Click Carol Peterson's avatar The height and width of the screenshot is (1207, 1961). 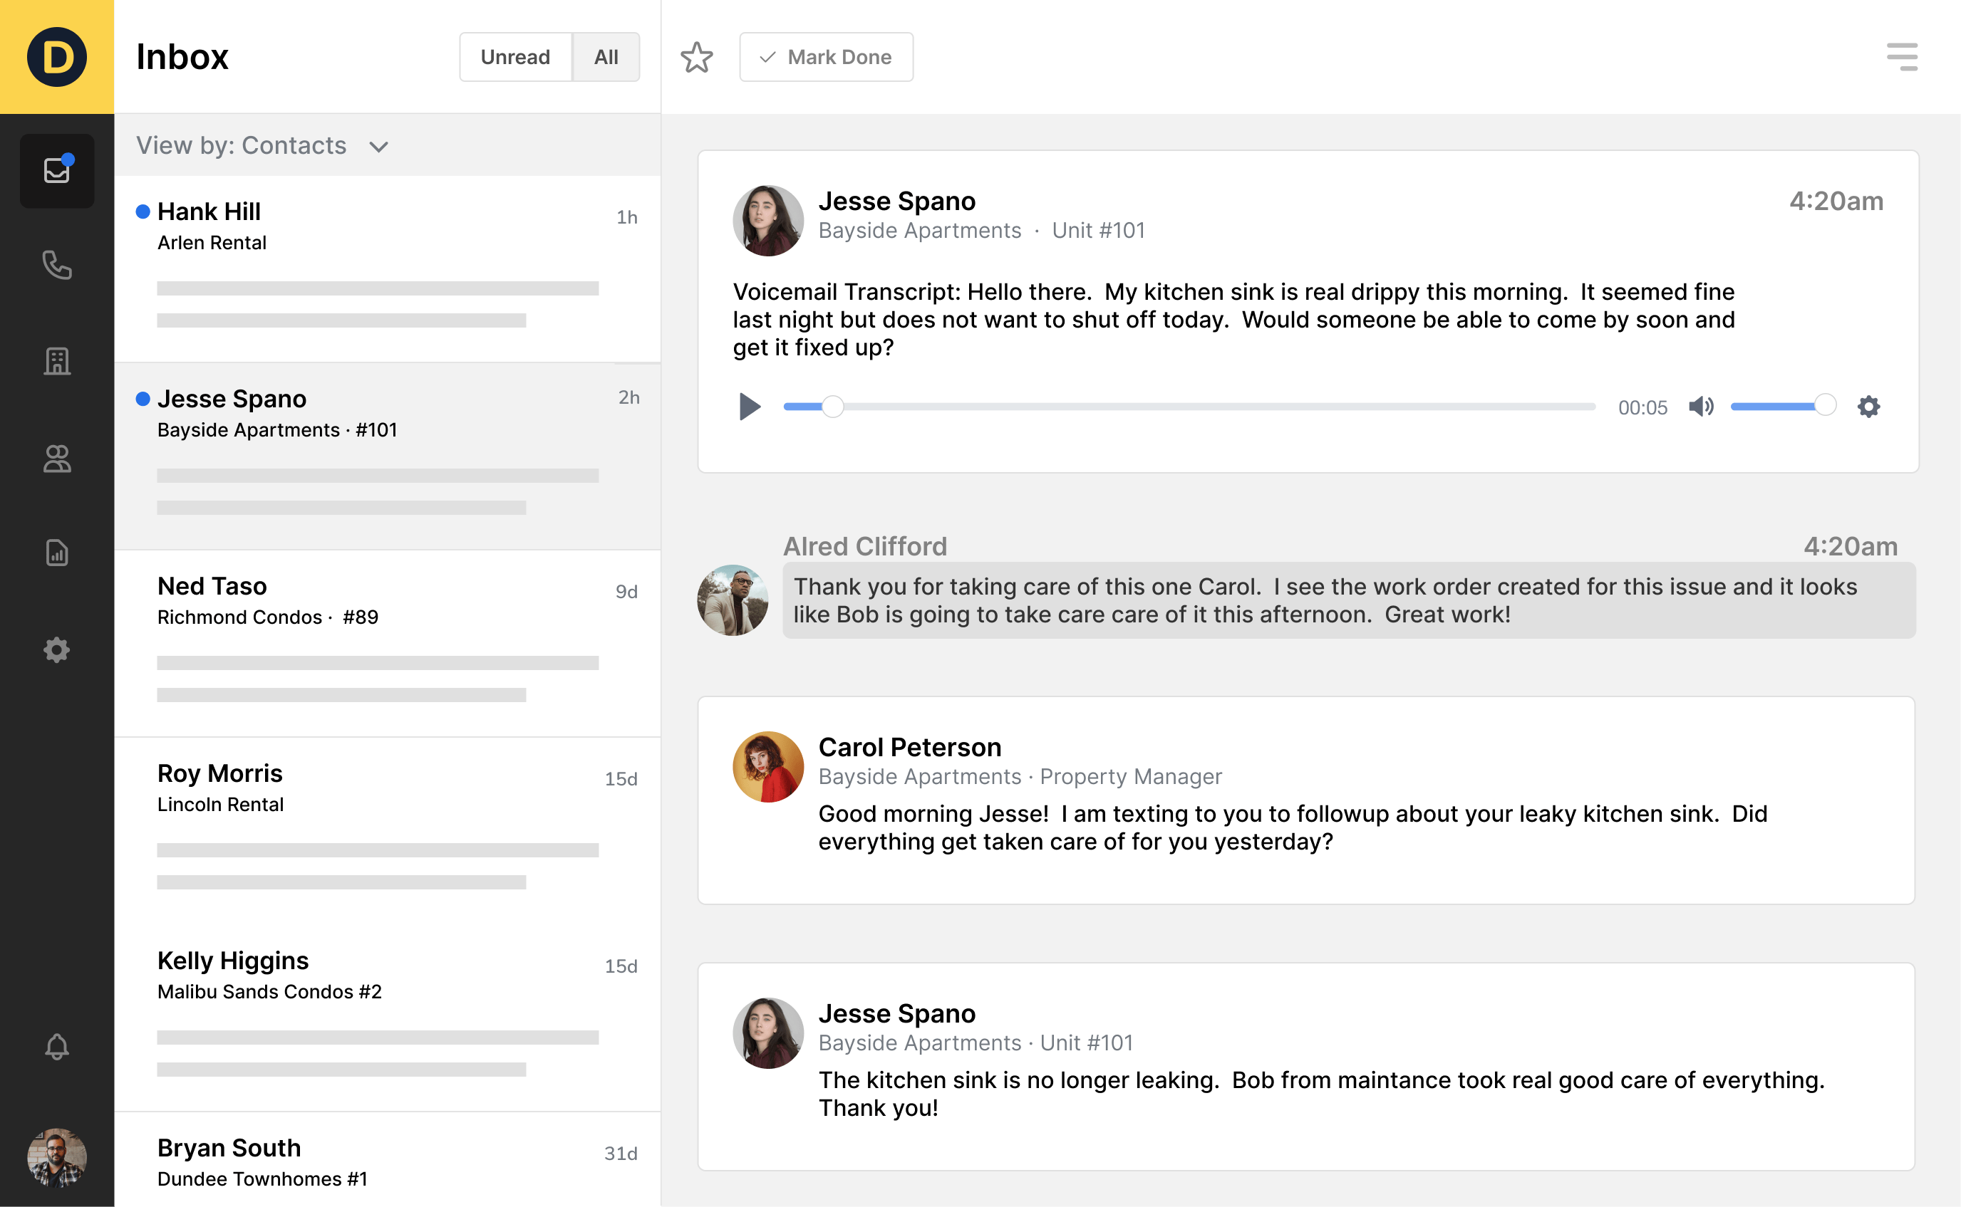[x=767, y=766]
